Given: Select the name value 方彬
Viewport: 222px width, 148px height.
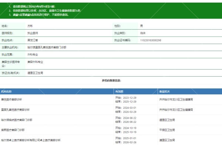Looking at the screenshot, I should point(30,26).
